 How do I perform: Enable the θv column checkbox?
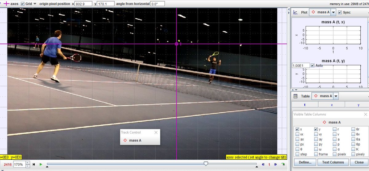[x=353, y=134]
